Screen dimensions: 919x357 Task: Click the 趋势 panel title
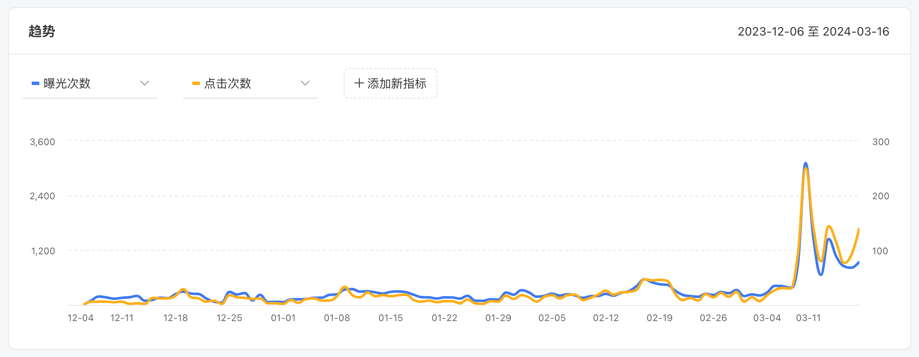click(x=41, y=31)
